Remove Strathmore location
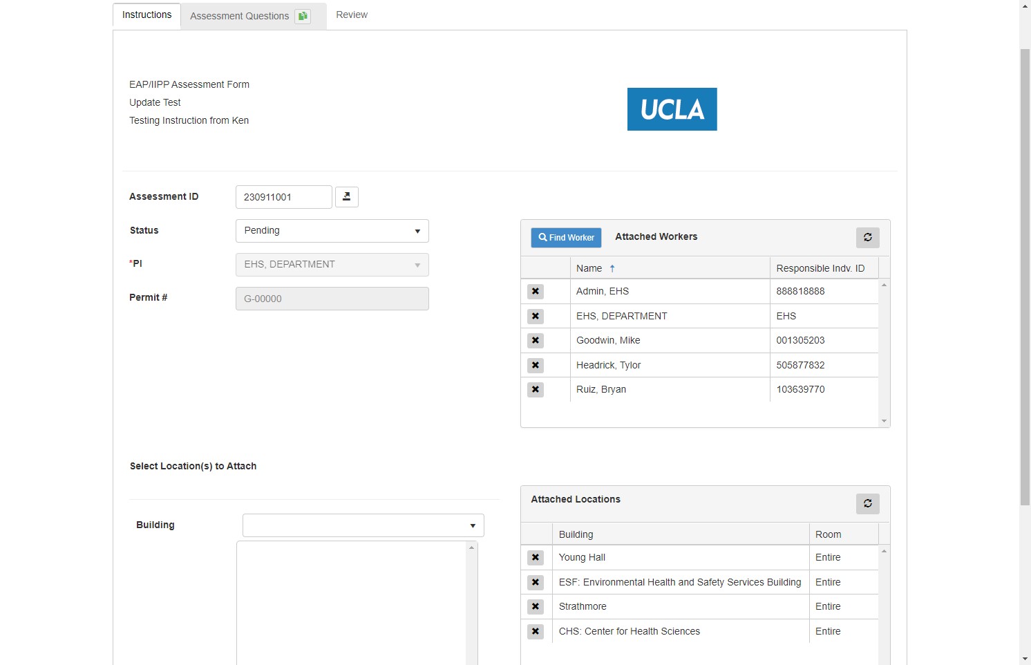 [536, 607]
